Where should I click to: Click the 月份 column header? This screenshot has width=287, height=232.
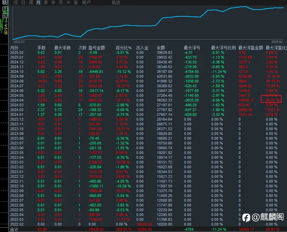click(x=14, y=48)
